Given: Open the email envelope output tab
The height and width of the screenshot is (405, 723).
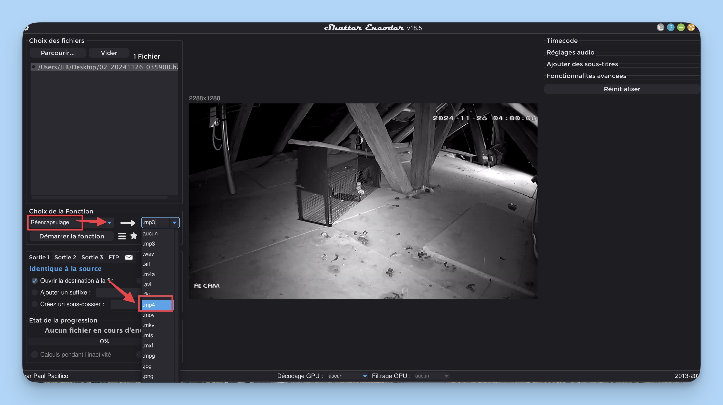Looking at the screenshot, I should point(129,257).
